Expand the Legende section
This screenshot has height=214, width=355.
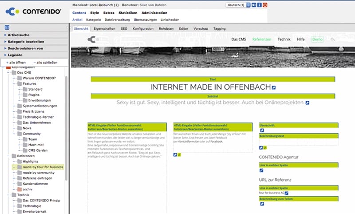tap(15, 55)
